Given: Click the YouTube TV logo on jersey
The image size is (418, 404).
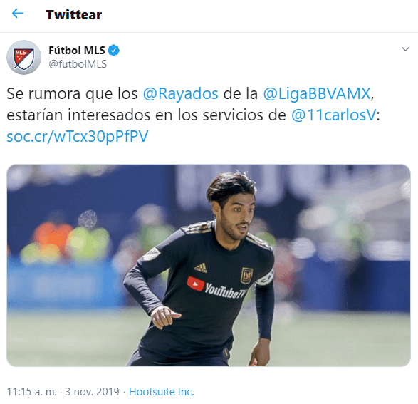Looking at the screenshot, I should pos(216,288).
